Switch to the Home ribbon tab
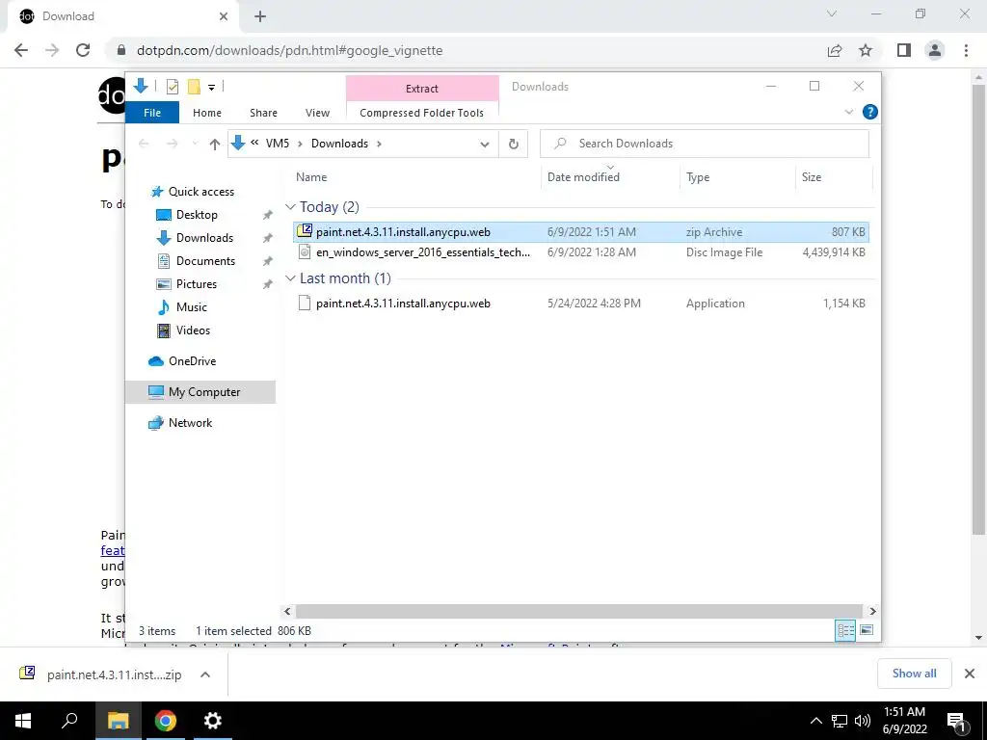The height and width of the screenshot is (740, 987). [207, 113]
